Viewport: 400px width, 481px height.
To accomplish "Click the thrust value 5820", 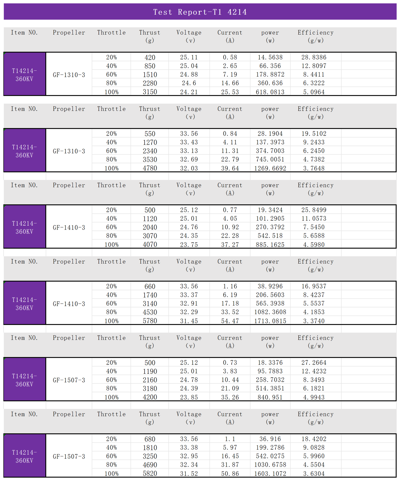I will pyautogui.click(x=150, y=474).
